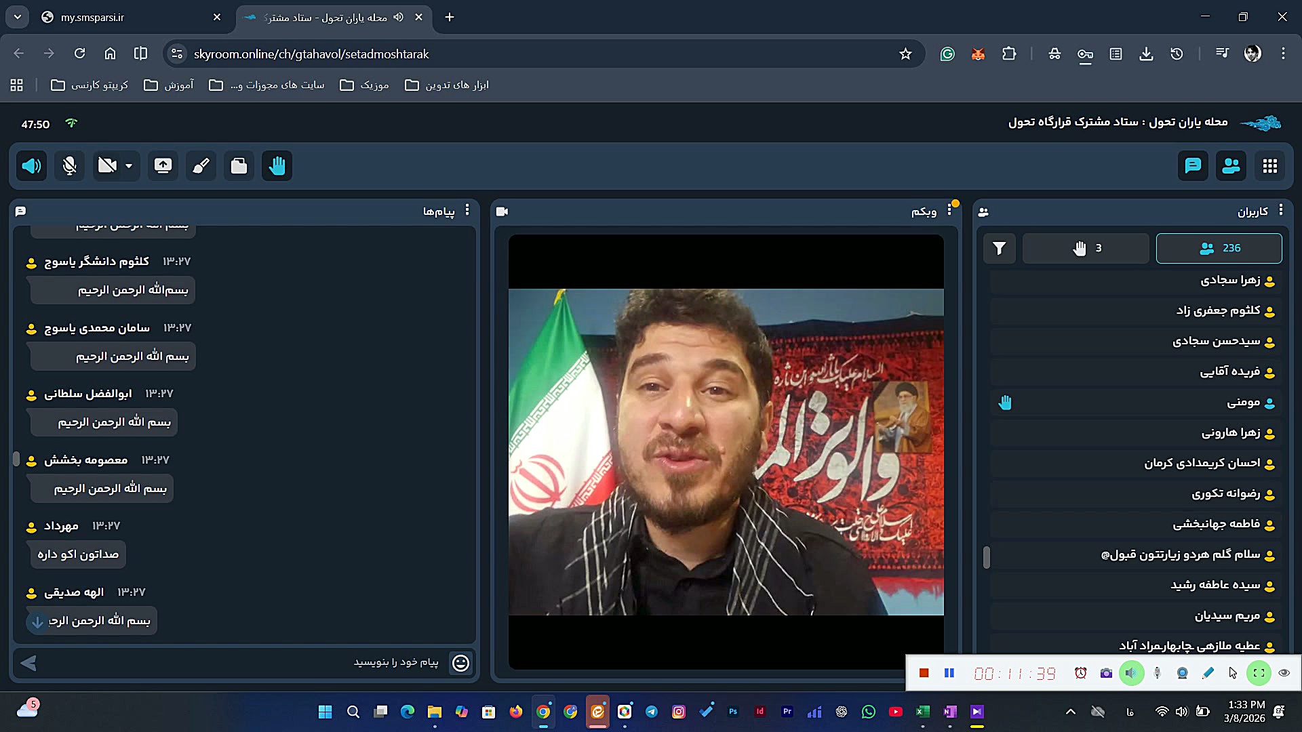Open the ابزار های تدوین bookmarks folder
The height and width of the screenshot is (732, 1302).
(x=448, y=85)
